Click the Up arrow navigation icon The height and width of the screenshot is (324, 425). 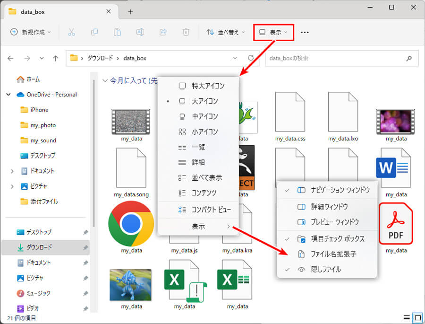tap(56, 58)
